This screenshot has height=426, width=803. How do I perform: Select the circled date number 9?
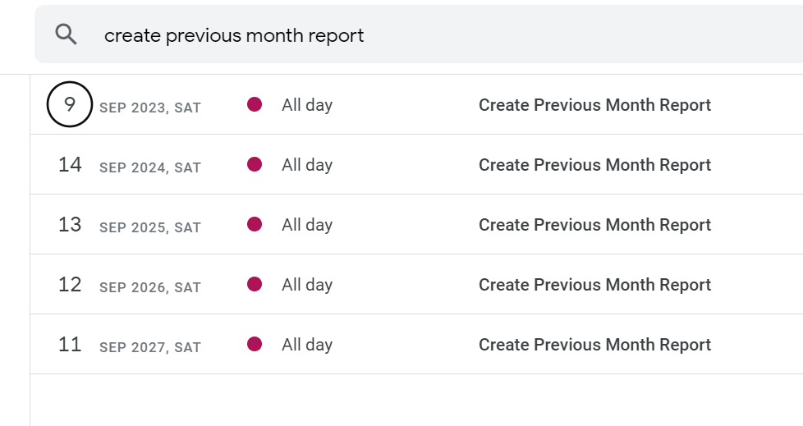point(70,104)
